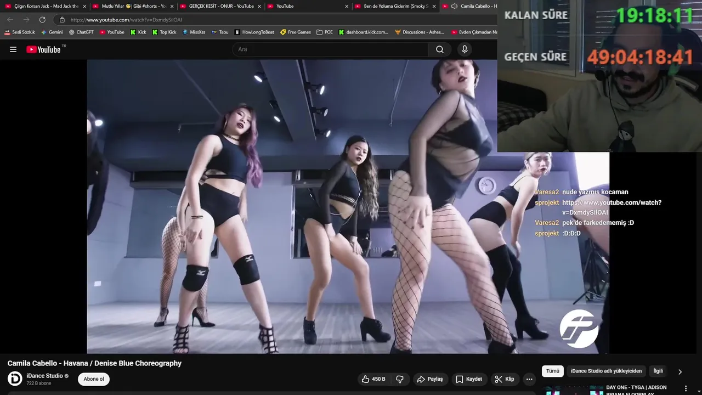This screenshot has width=702, height=395.
Task: Show more filter chips with right arrow
Action: [x=680, y=372]
